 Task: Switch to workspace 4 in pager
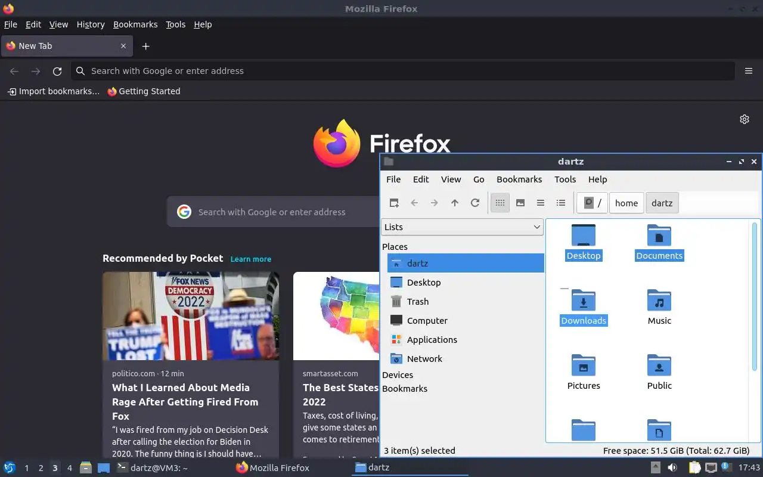tap(69, 468)
